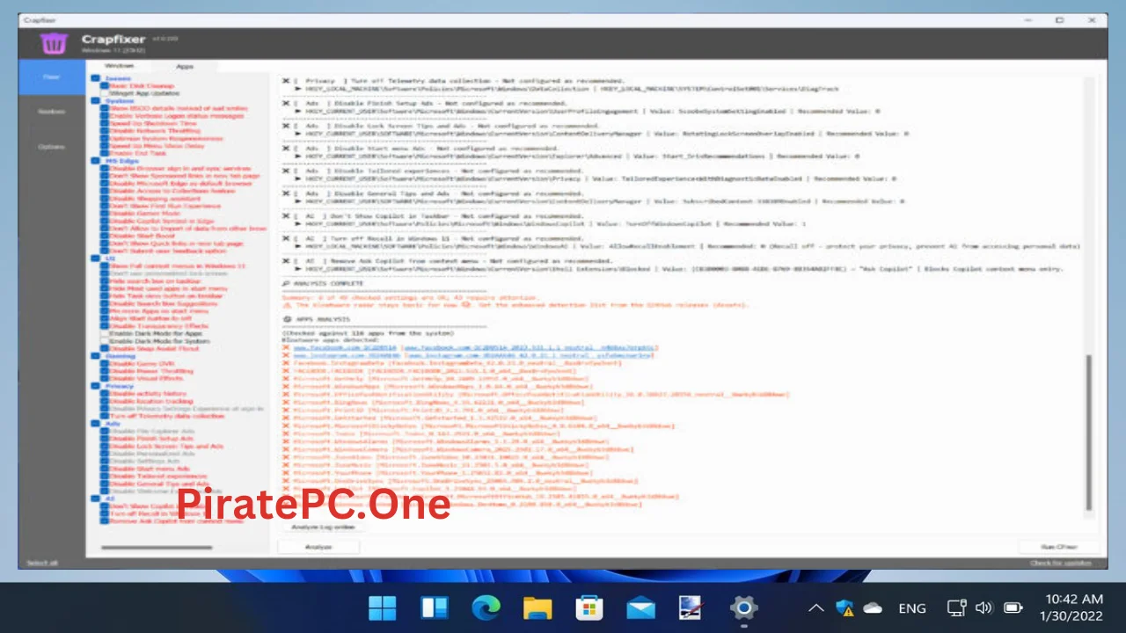Screen dimensions: 1126x633
Task: Open the Restore sidebar section
Action: pyautogui.click(x=52, y=112)
